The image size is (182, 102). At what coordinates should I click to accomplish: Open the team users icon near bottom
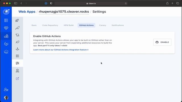click(x=6, y=90)
